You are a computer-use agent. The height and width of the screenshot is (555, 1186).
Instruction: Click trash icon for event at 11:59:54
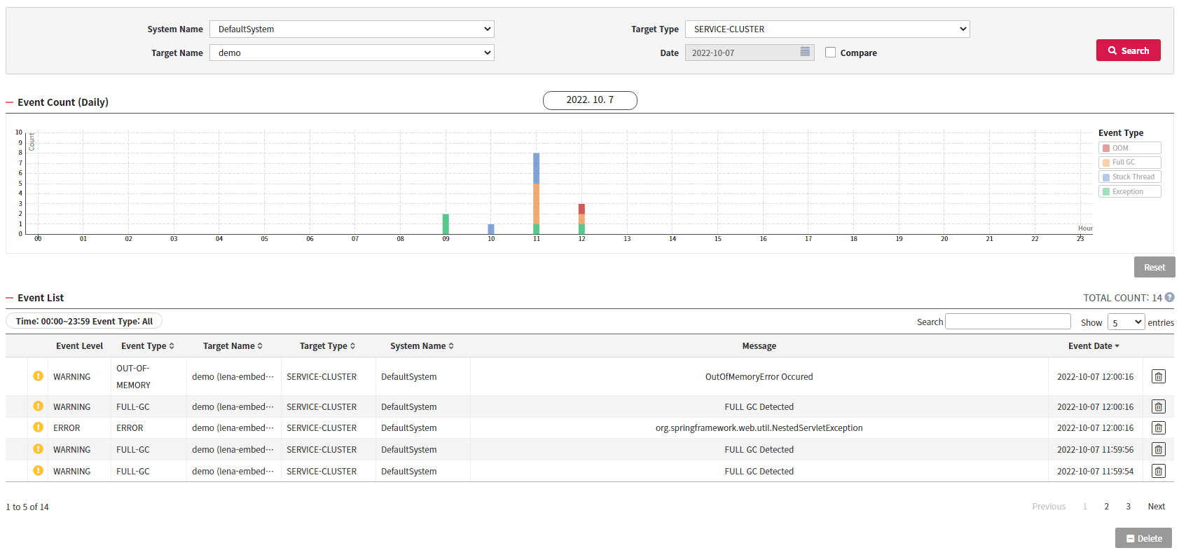(1158, 471)
